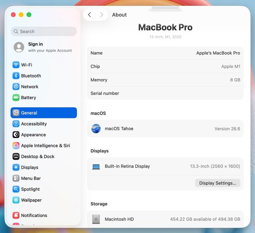Click the macOS section heading
The width and height of the screenshot is (255, 233).
(98, 113)
